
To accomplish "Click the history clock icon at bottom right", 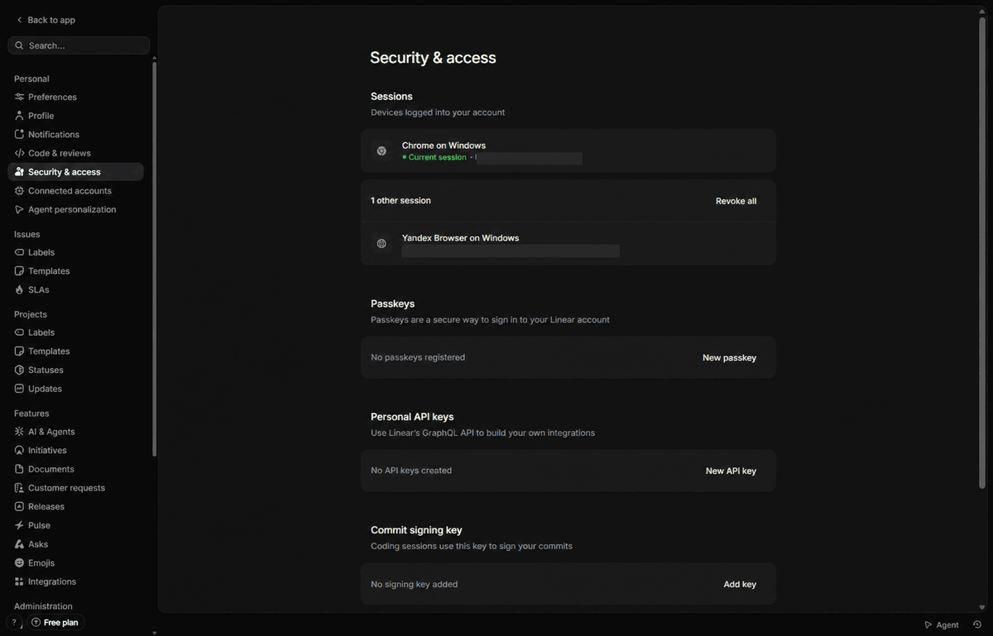I will pyautogui.click(x=977, y=624).
